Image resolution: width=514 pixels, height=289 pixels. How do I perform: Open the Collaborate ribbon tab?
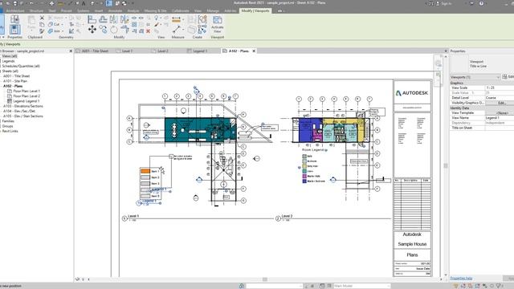pos(181,10)
